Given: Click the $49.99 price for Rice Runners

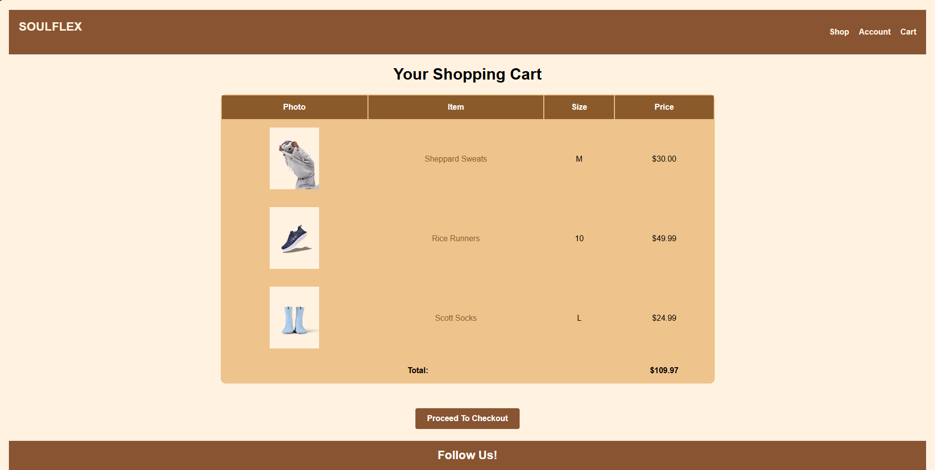Looking at the screenshot, I should click(664, 238).
